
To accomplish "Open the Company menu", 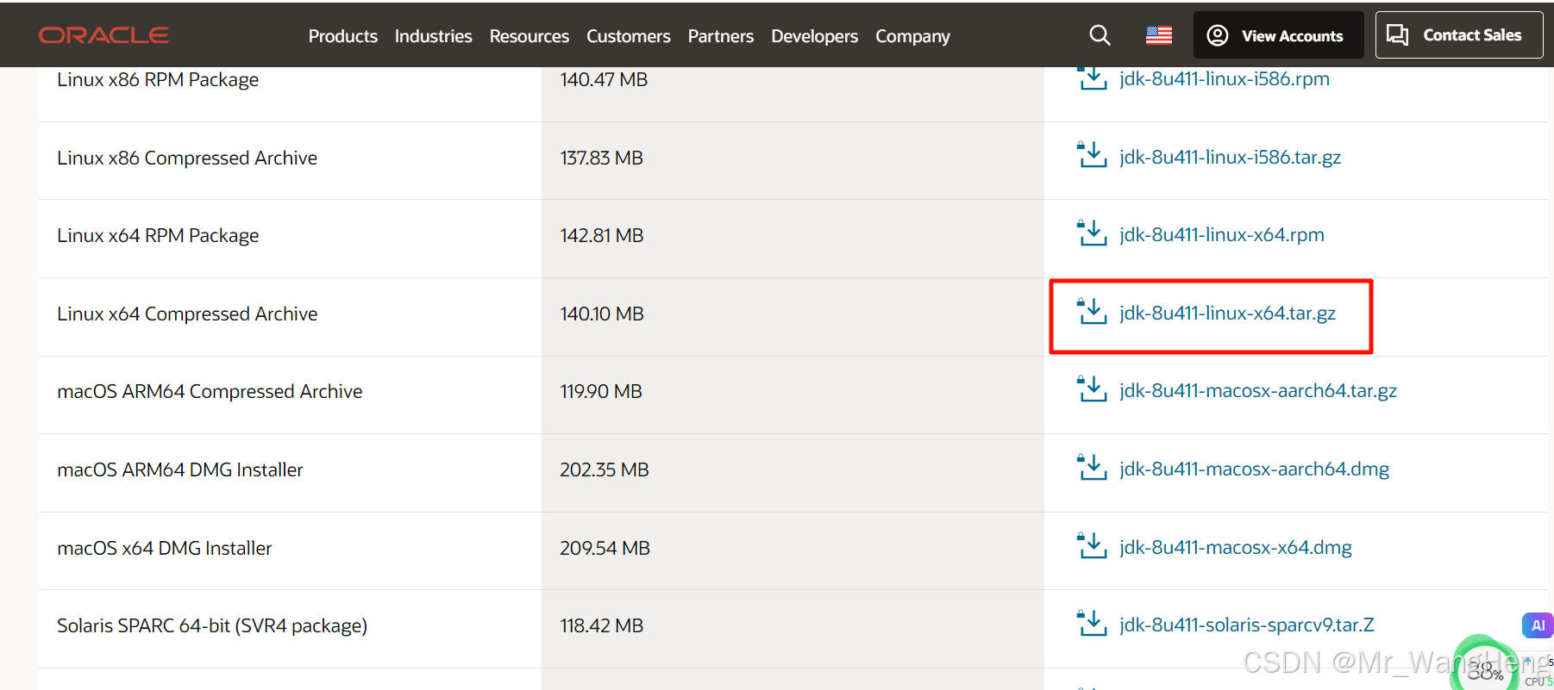I will (912, 36).
